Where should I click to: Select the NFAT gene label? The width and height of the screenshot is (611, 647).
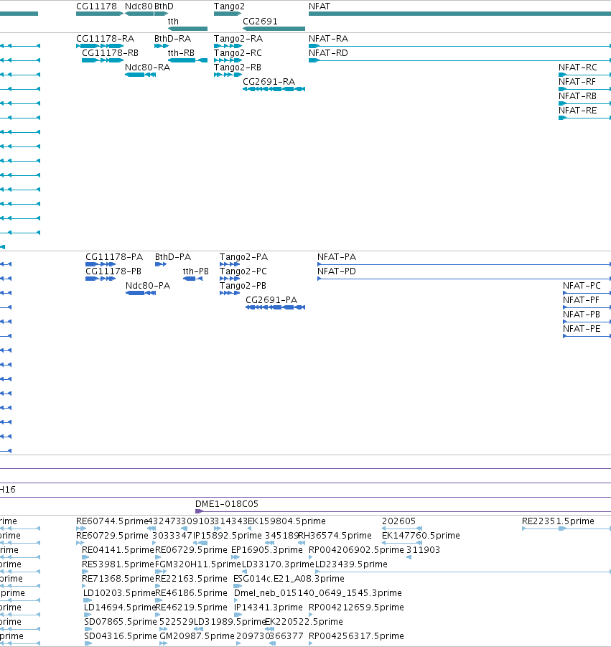(320, 6)
